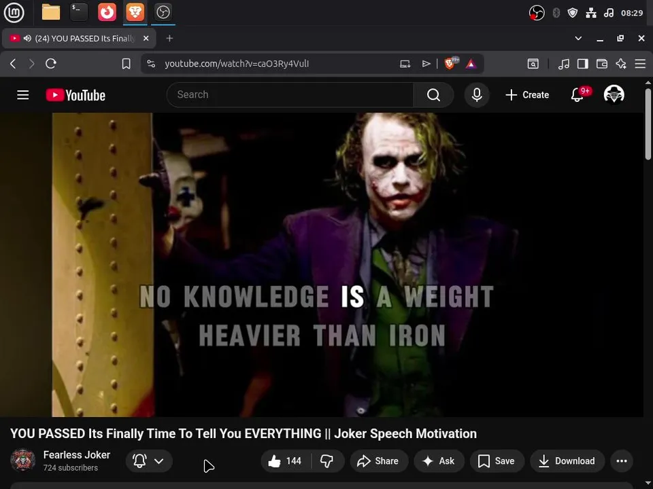Open the more actions ellipsis menu
The height and width of the screenshot is (489, 653).
pos(621,460)
